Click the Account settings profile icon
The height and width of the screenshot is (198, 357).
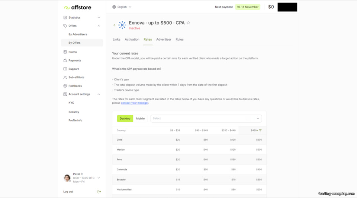65,94
